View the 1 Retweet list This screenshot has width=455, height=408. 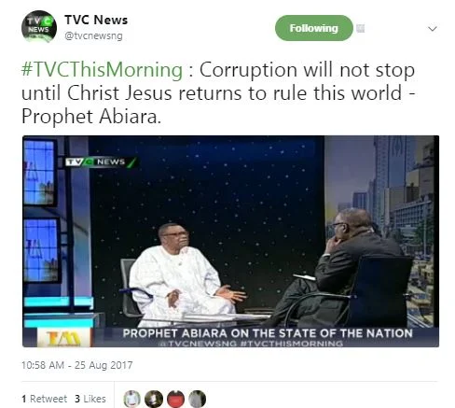44,399
